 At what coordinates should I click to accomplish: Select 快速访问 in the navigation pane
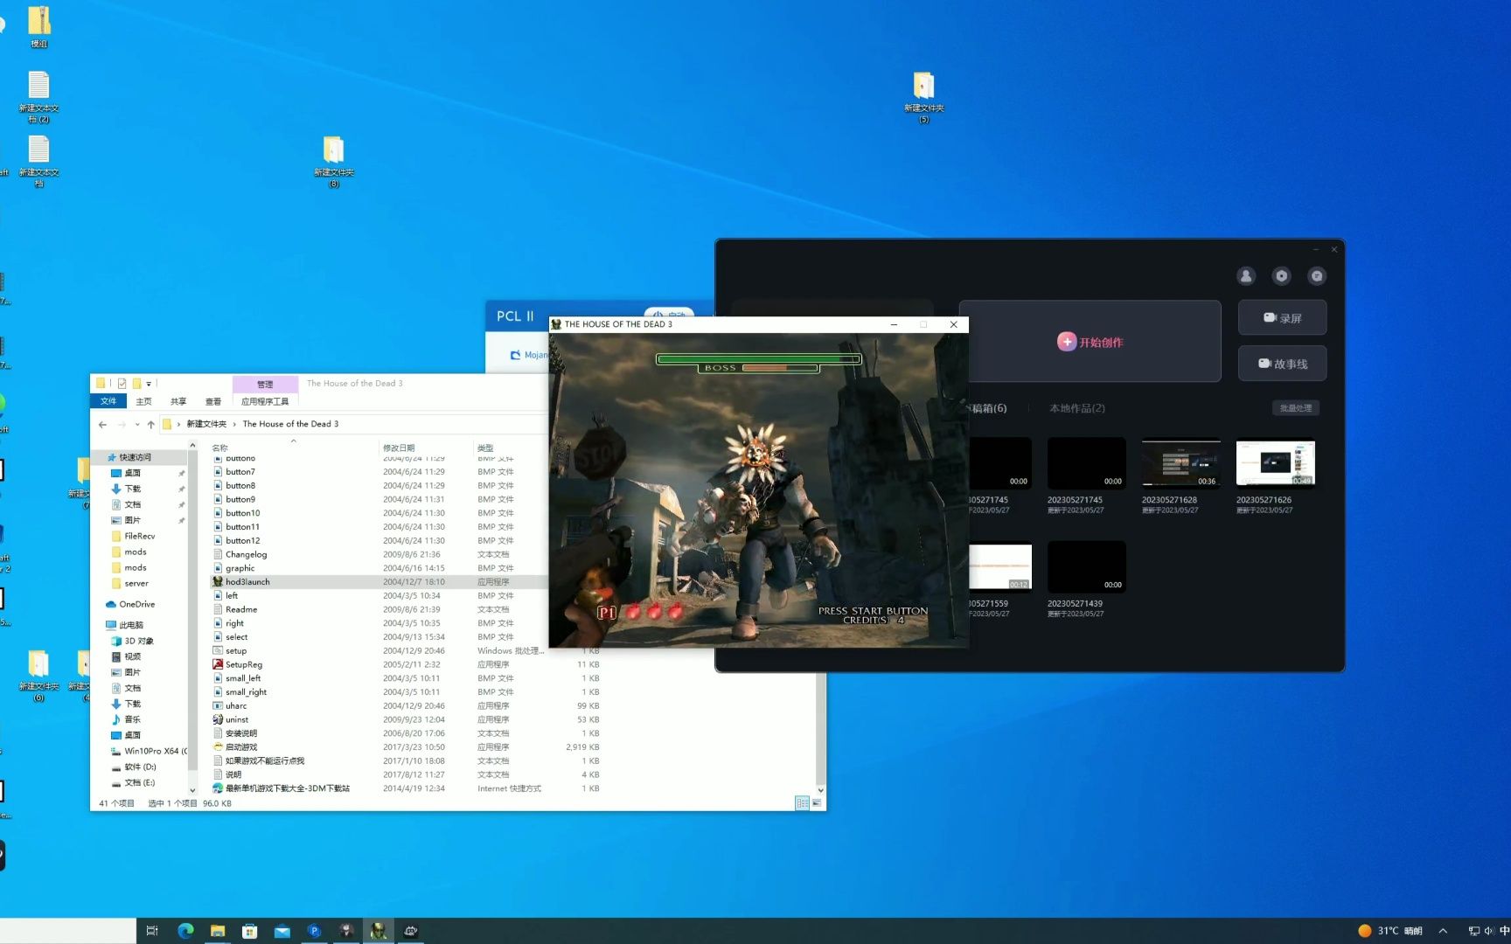click(135, 457)
